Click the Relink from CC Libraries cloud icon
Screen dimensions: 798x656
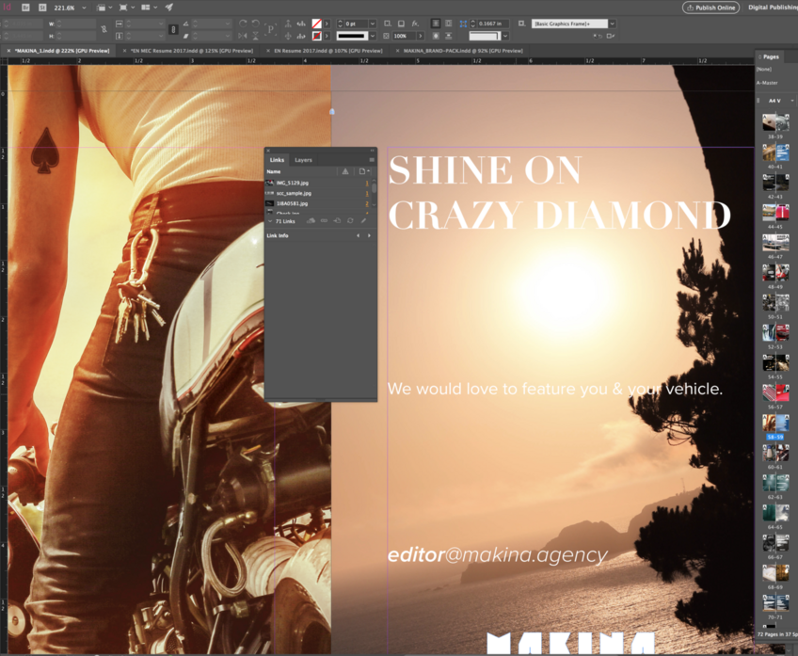(311, 221)
